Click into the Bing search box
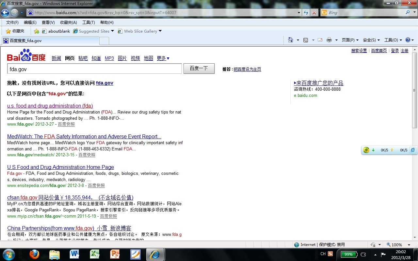Image resolution: width=418 pixels, height=261 pixels. point(366,13)
